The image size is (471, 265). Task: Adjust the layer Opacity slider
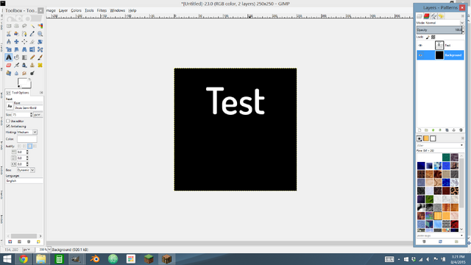click(439, 29)
